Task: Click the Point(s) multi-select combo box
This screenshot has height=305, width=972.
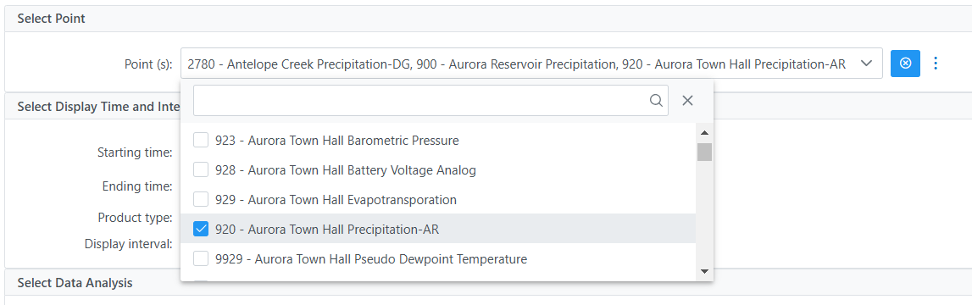Action: click(532, 64)
